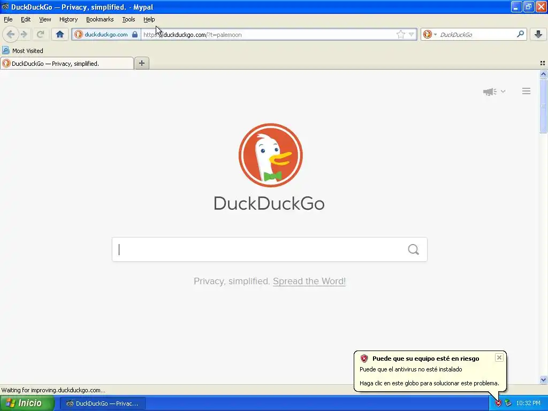
Task: Click the padlock security icon
Action: tap(135, 34)
